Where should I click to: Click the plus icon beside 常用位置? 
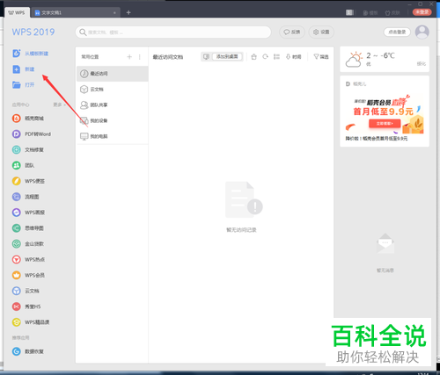pyautogui.click(x=129, y=57)
